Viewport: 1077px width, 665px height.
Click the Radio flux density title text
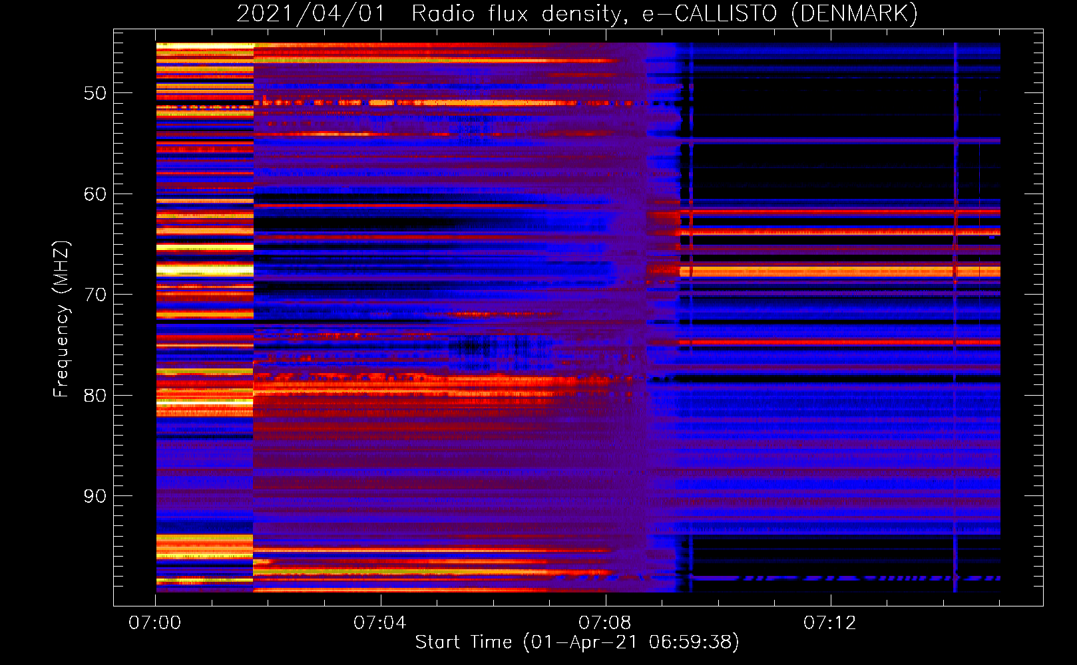click(520, 14)
